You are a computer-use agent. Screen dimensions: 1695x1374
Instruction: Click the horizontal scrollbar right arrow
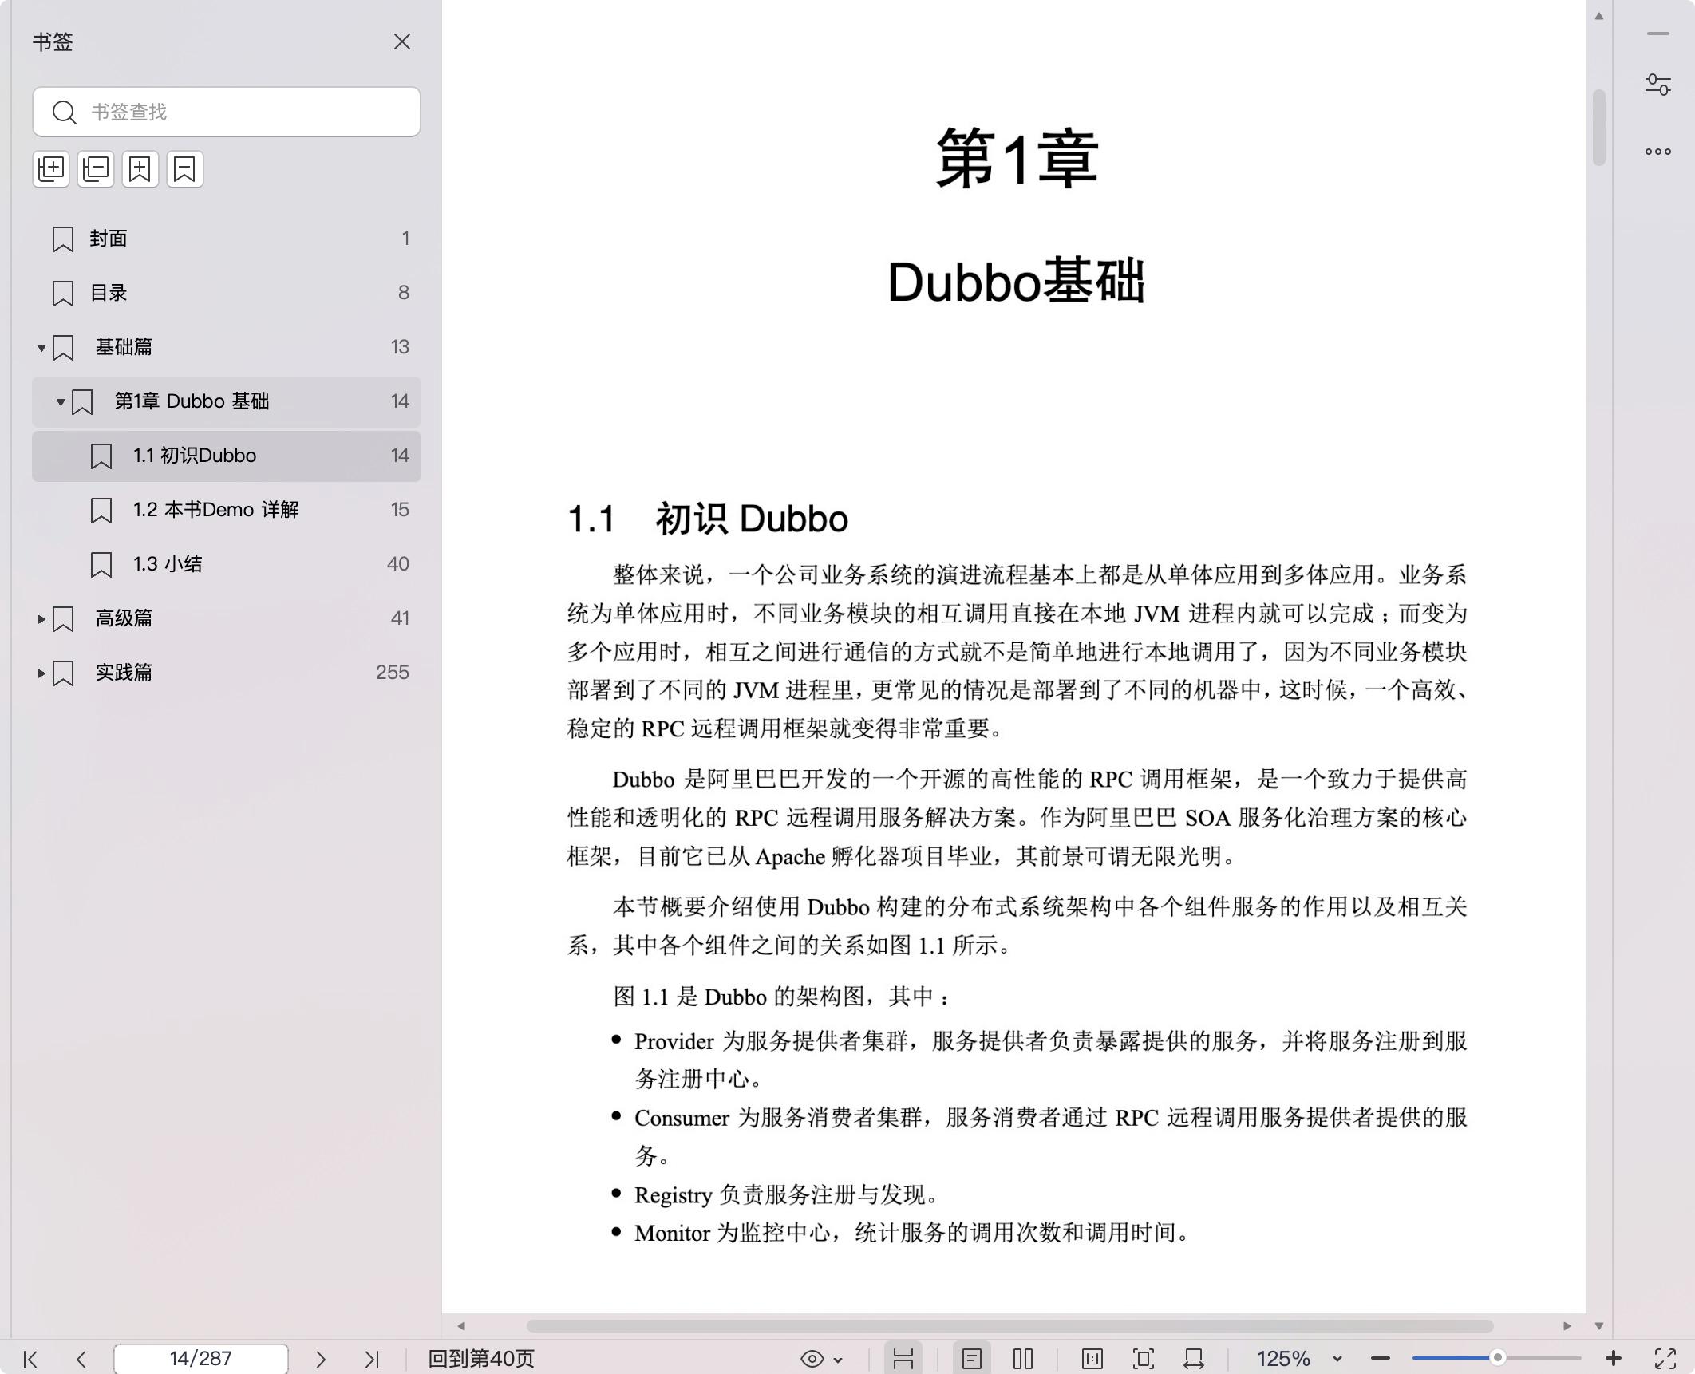[1567, 1326]
